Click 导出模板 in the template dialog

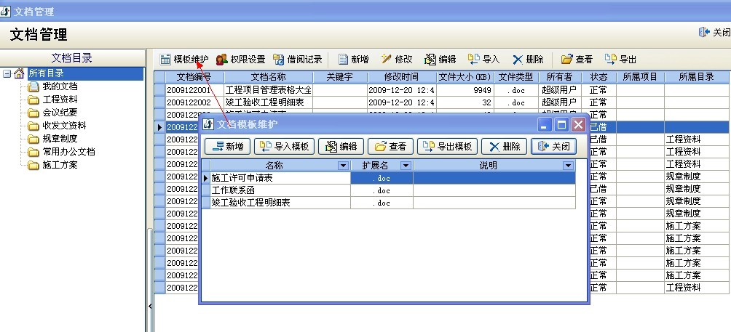coord(447,146)
